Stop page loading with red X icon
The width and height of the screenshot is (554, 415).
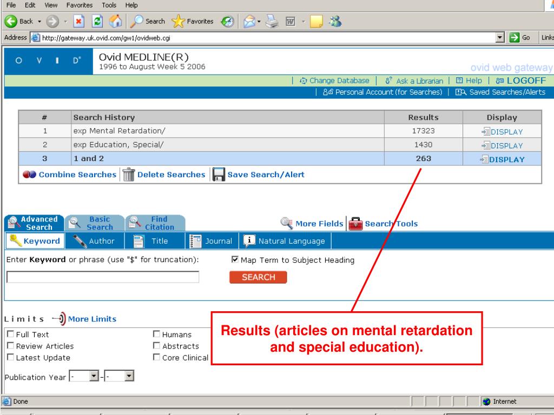pyautogui.click(x=79, y=22)
